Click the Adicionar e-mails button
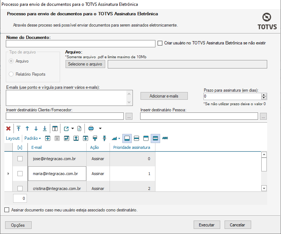The width and height of the screenshot is (281, 234). [164, 96]
